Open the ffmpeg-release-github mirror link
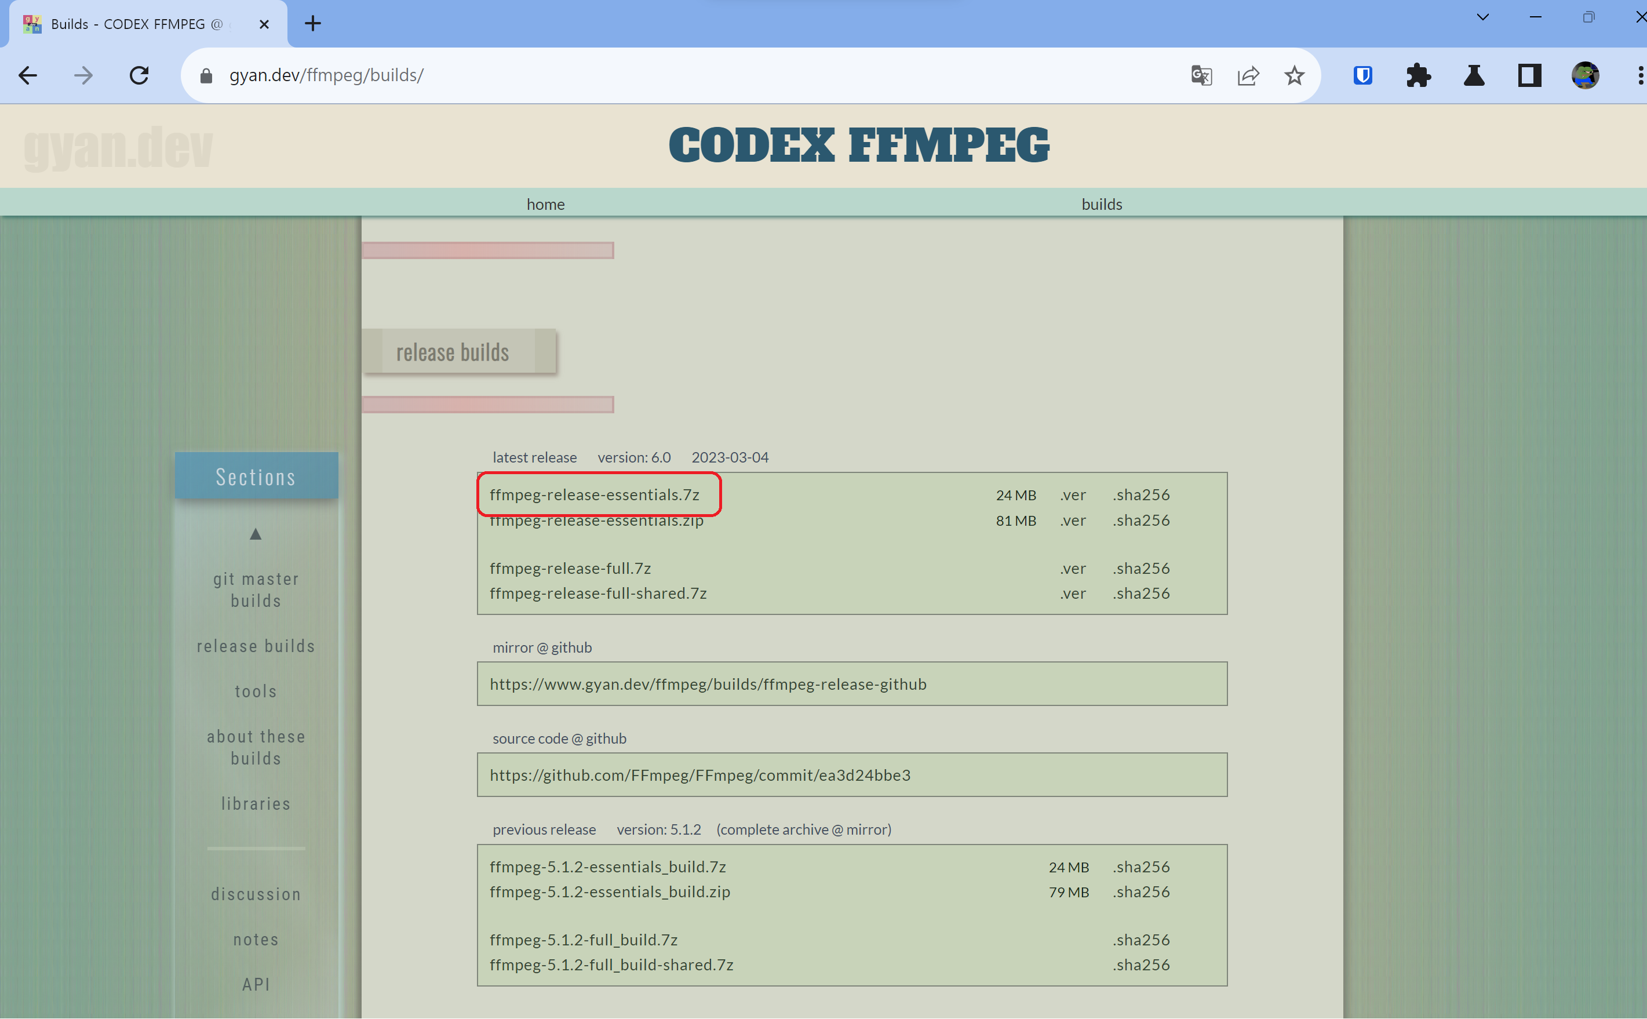The width and height of the screenshot is (1647, 1019). coord(708,684)
